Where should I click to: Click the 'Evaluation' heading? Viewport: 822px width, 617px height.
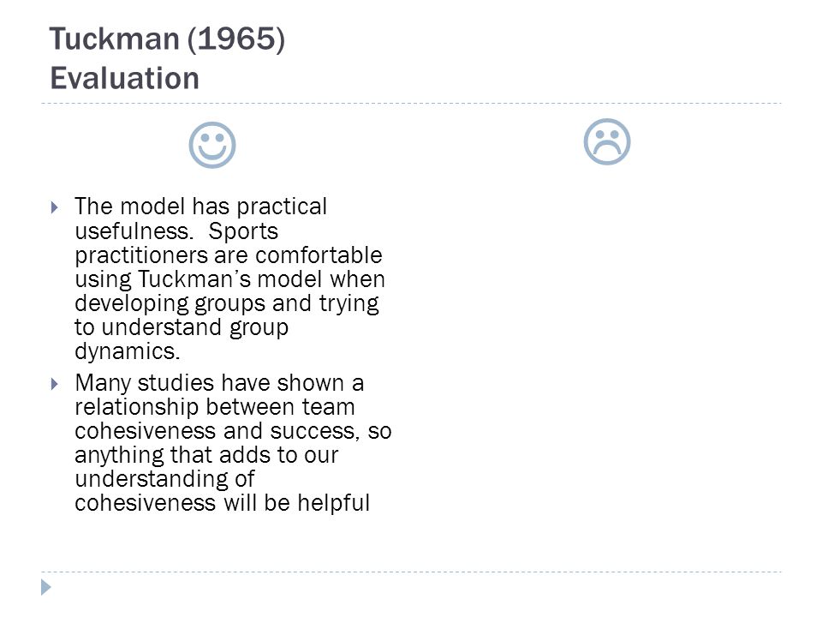point(125,79)
